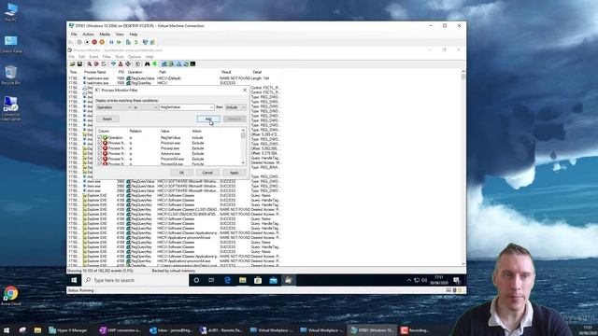Viewport: 598px width, 336px height.
Task: Click the VM Start button
Action: [74, 280]
